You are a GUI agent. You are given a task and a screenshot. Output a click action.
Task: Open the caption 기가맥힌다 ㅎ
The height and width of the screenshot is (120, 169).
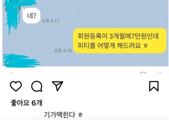click(63, 115)
